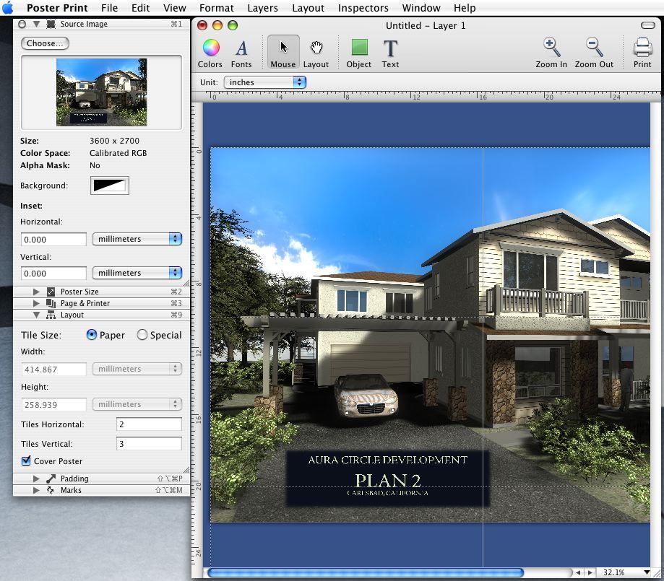Image resolution: width=664 pixels, height=581 pixels.
Task: Open the File menu
Action: [x=109, y=8]
